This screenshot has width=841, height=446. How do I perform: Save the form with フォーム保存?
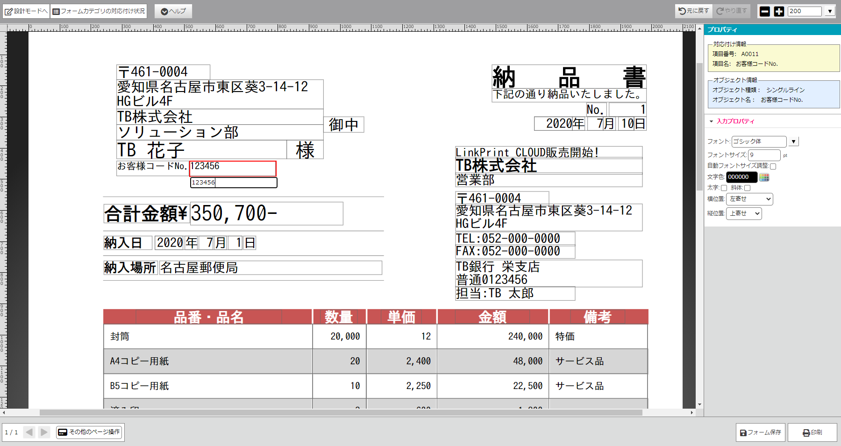[x=761, y=432]
